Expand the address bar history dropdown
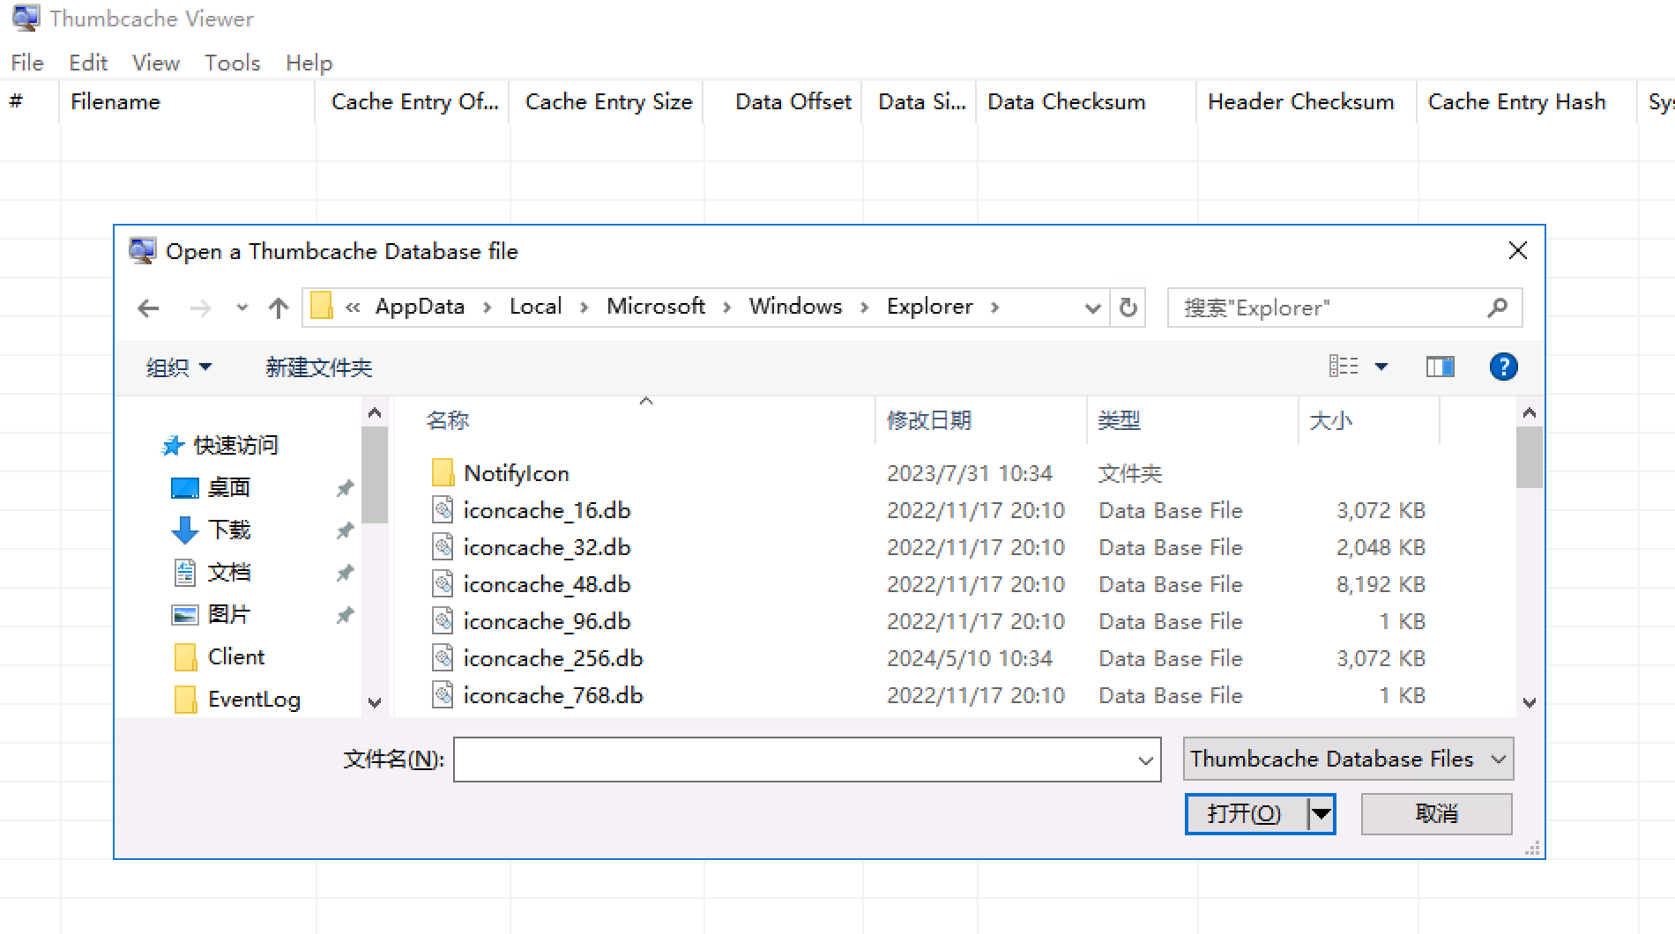 pos(1092,308)
